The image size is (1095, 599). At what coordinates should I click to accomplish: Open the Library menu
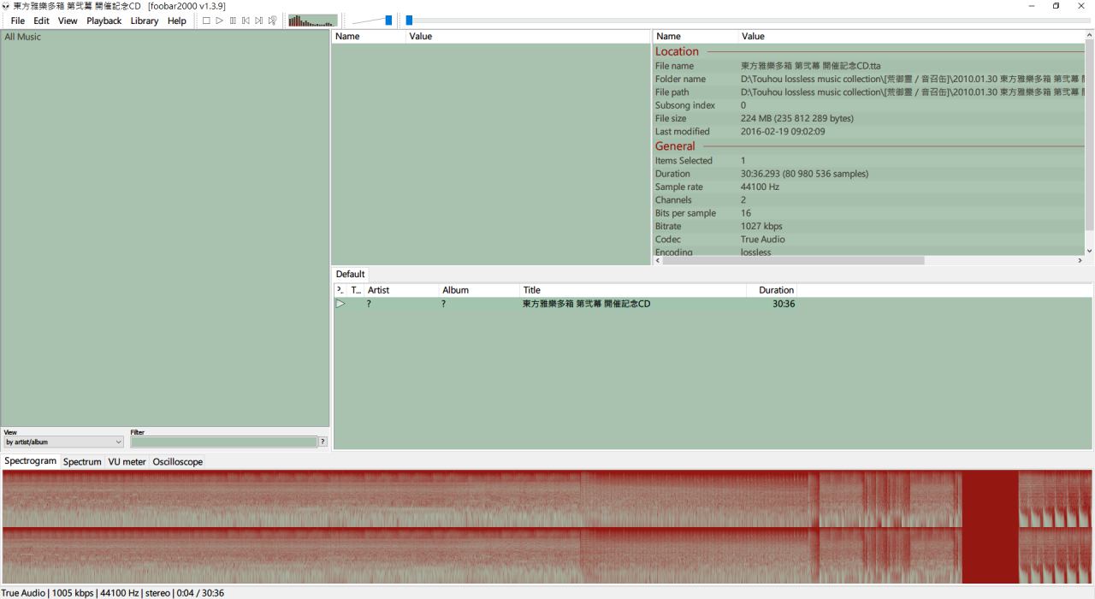145,21
